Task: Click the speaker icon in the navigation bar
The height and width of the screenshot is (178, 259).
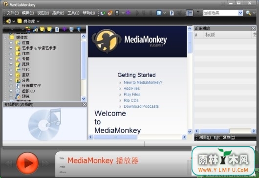Action: point(8,21)
